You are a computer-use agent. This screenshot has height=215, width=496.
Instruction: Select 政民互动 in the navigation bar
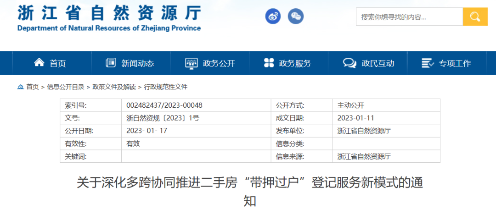(378, 63)
